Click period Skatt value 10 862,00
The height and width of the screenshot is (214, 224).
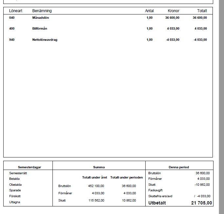click(x=129, y=201)
